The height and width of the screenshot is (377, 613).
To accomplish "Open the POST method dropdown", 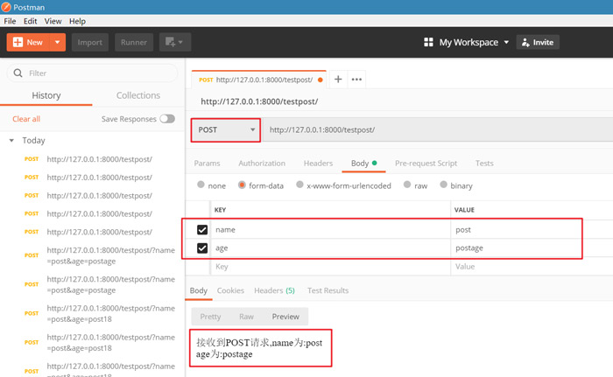I will [x=226, y=129].
